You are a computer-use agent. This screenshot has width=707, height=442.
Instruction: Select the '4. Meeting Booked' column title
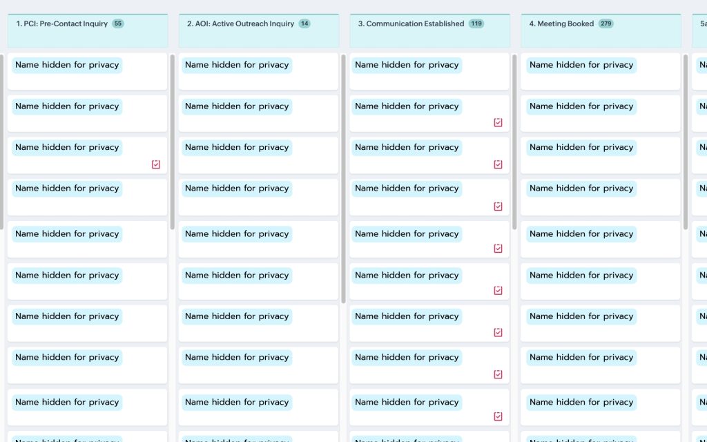coord(561,23)
